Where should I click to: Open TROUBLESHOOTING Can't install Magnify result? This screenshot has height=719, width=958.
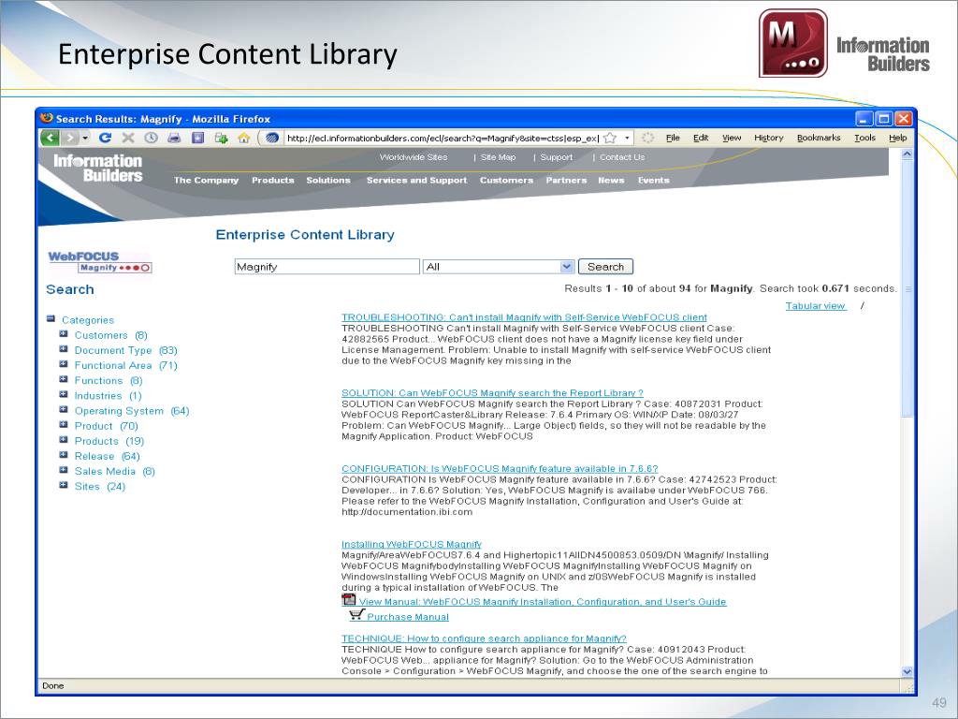524,317
